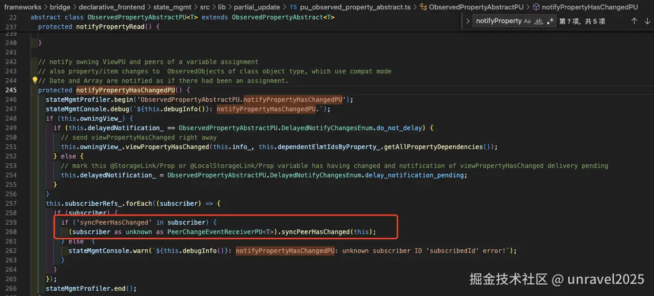This screenshot has width=654, height=296.
Task: Expand the find widget replace toggle chevron
Action: pyautogui.click(x=468, y=21)
